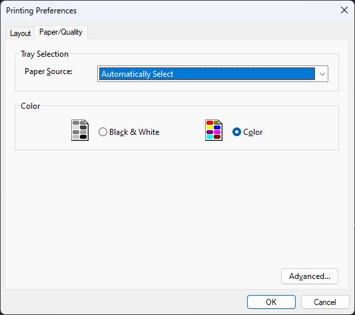Open the "Automatically Select" combo box
355x315 pixels.
(212, 74)
